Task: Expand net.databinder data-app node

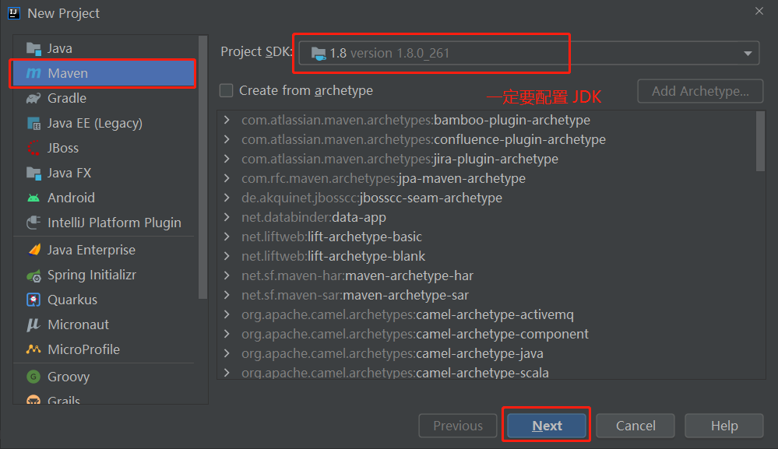Action: (227, 217)
